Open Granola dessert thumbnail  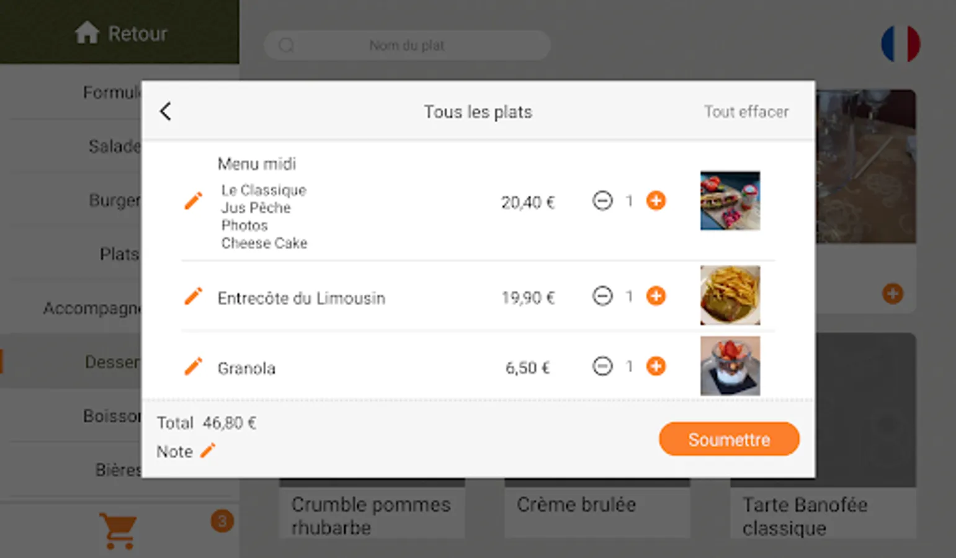pos(730,366)
